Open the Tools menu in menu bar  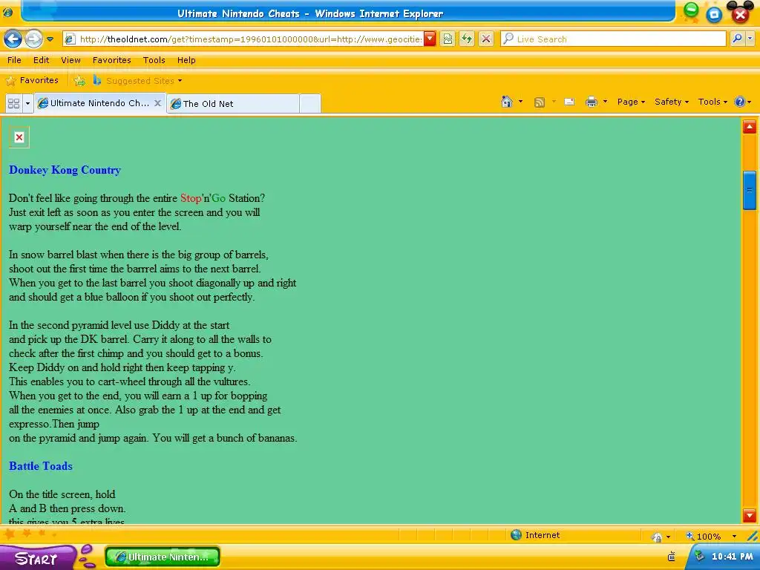(154, 60)
